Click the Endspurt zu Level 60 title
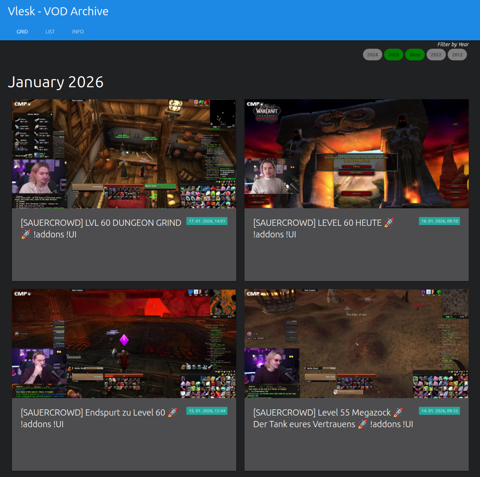Screen dimensions: 480x477 [99, 418]
